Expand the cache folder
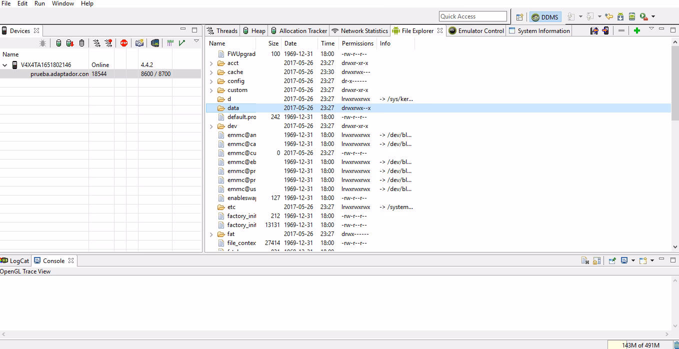Image resolution: width=679 pixels, height=349 pixels. click(211, 72)
